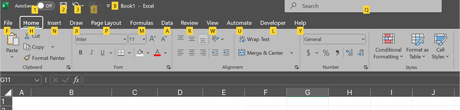Switch to the Data tab
Image resolution: width=460 pixels, height=110 pixels.
click(167, 23)
